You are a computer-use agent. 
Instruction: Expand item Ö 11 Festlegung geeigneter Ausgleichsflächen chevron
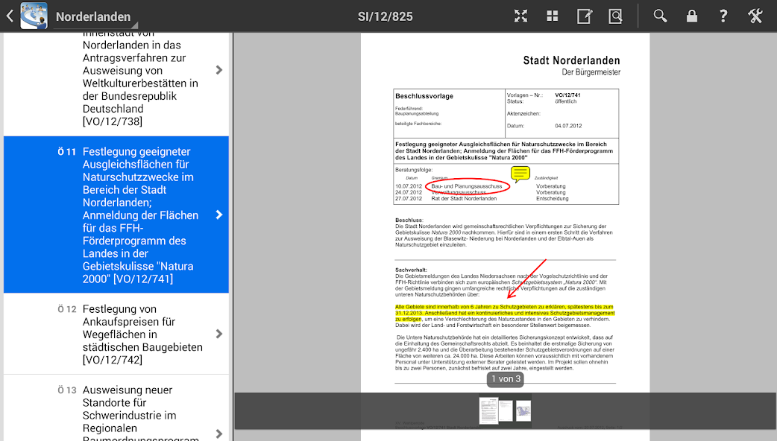point(219,215)
